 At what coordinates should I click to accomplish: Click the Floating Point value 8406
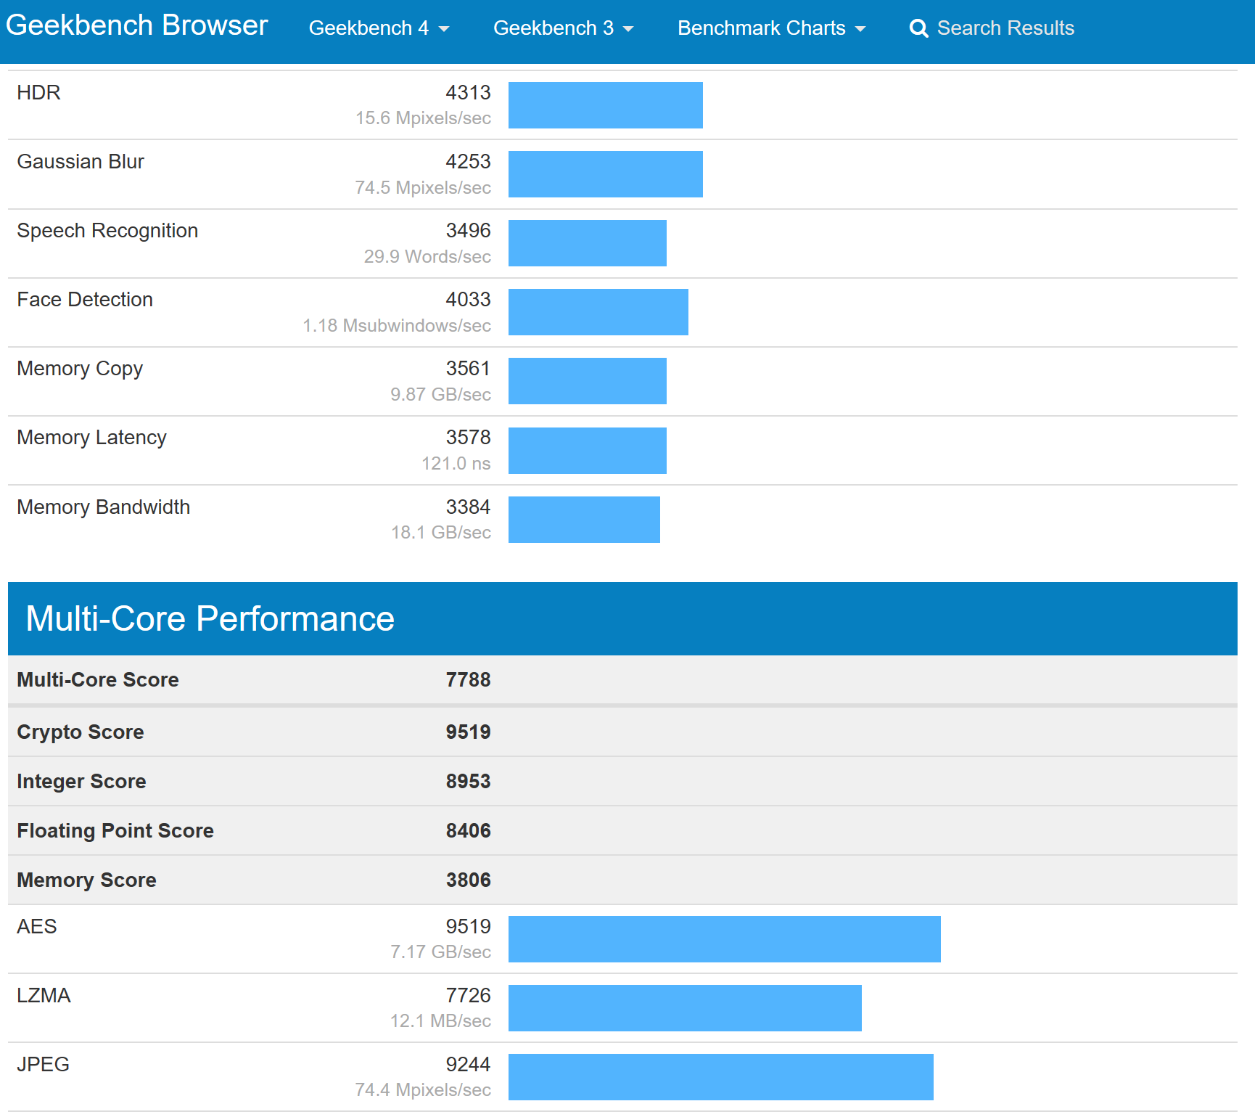(468, 831)
